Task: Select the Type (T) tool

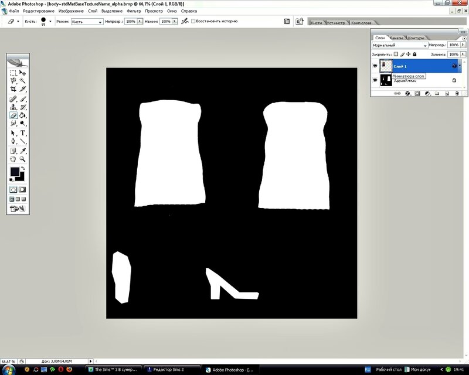Action: [x=23, y=133]
